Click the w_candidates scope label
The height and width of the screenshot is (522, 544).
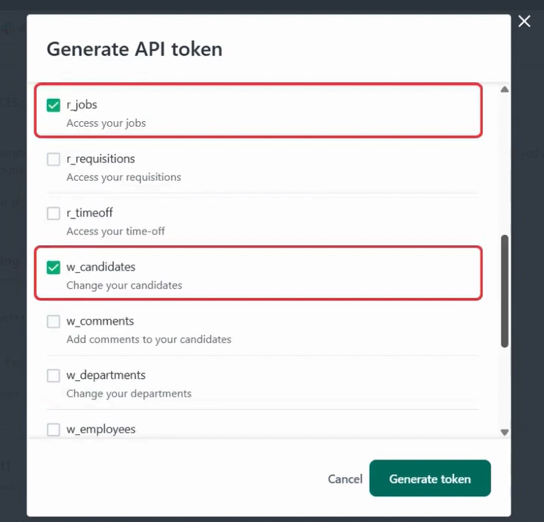pyautogui.click(x=101, y=267)
